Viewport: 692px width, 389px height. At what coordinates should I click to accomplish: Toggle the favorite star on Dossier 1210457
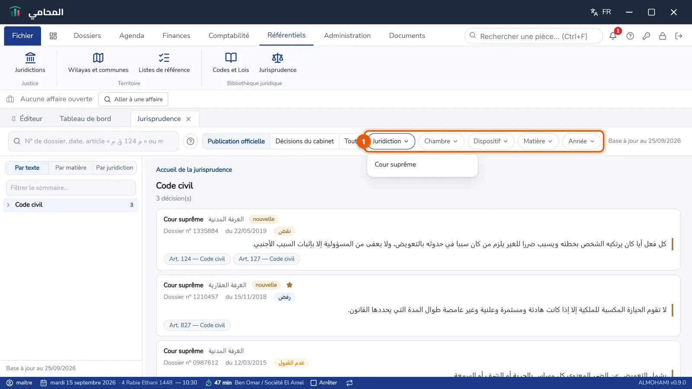(x=290, y=285)
